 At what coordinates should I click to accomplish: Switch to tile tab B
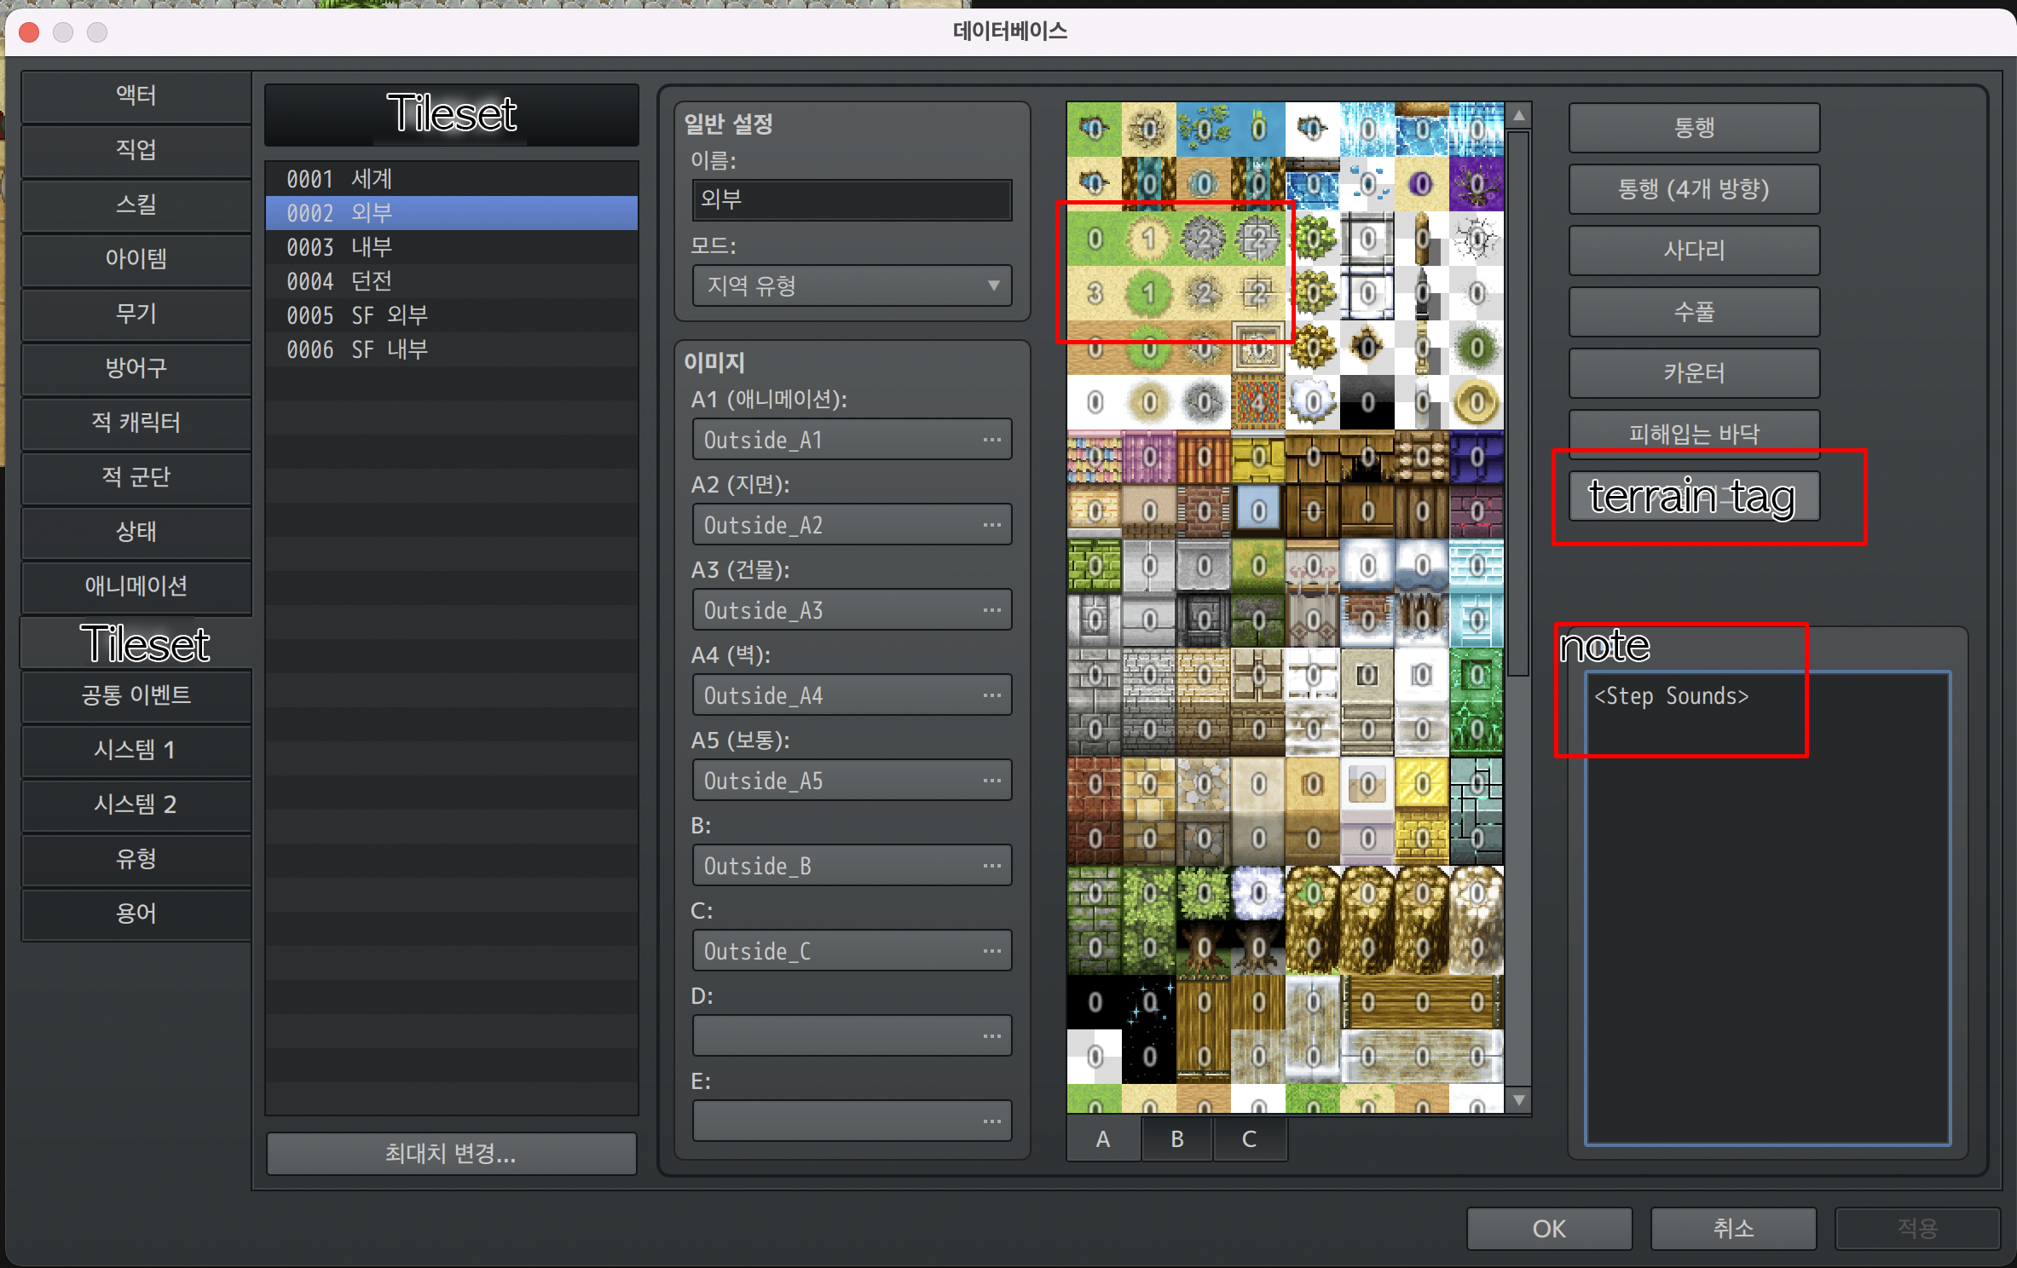click(1177, 1139)
